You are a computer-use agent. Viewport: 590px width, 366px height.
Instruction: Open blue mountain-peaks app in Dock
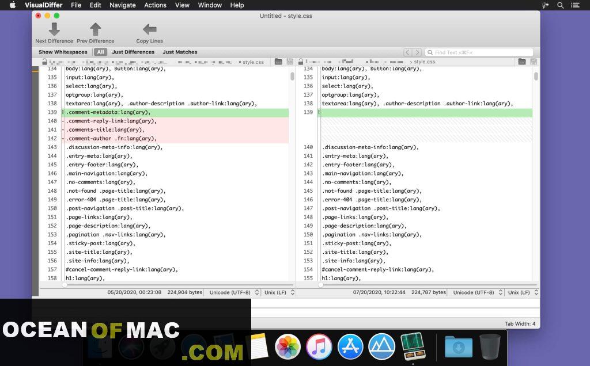[x=381, y=346]
